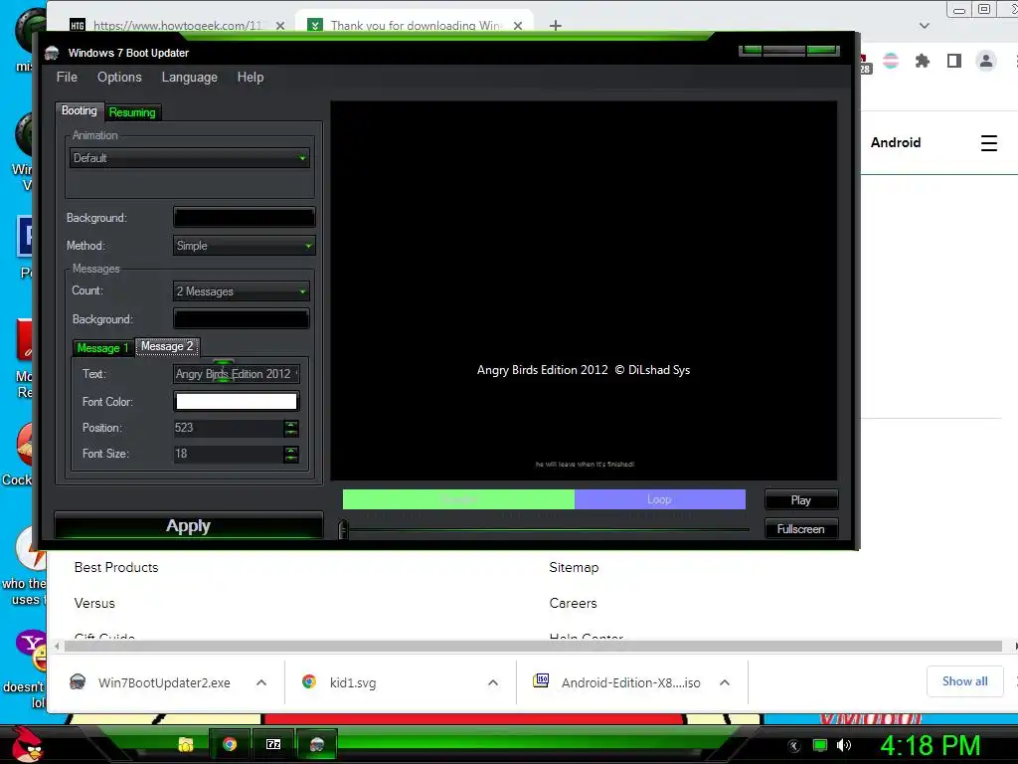Click the white Font Color swatch

tap(237, 402)
